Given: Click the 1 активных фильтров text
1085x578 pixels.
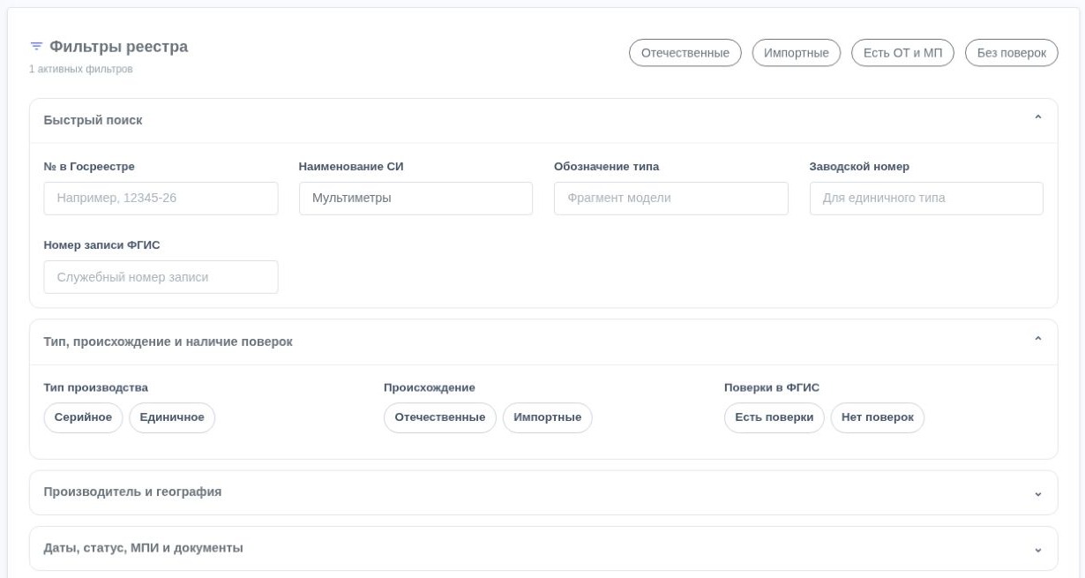Looking at the screenshot, I should (81, 69).
